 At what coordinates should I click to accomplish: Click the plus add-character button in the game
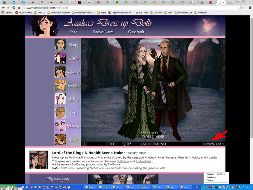[x=84, y=144]
